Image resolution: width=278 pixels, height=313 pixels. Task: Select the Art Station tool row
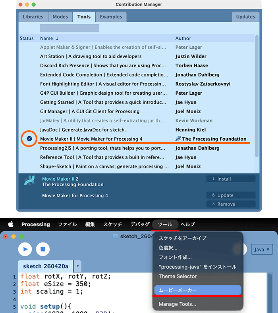(x=136, y=57)
